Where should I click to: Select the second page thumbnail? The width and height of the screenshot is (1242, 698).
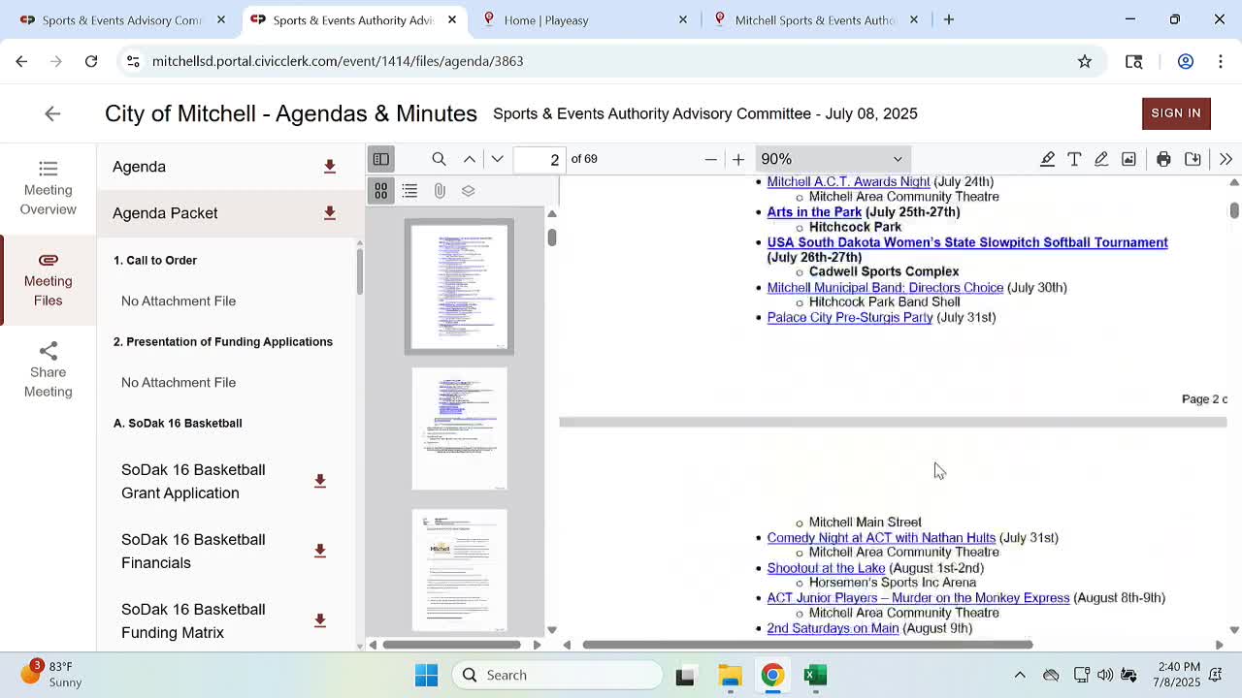[459, 428]
